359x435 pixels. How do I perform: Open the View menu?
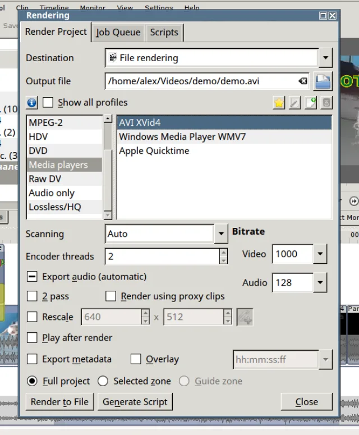125,7
